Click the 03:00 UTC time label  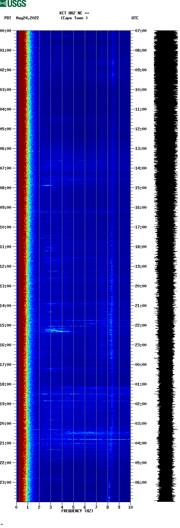[x=141, y=424]
